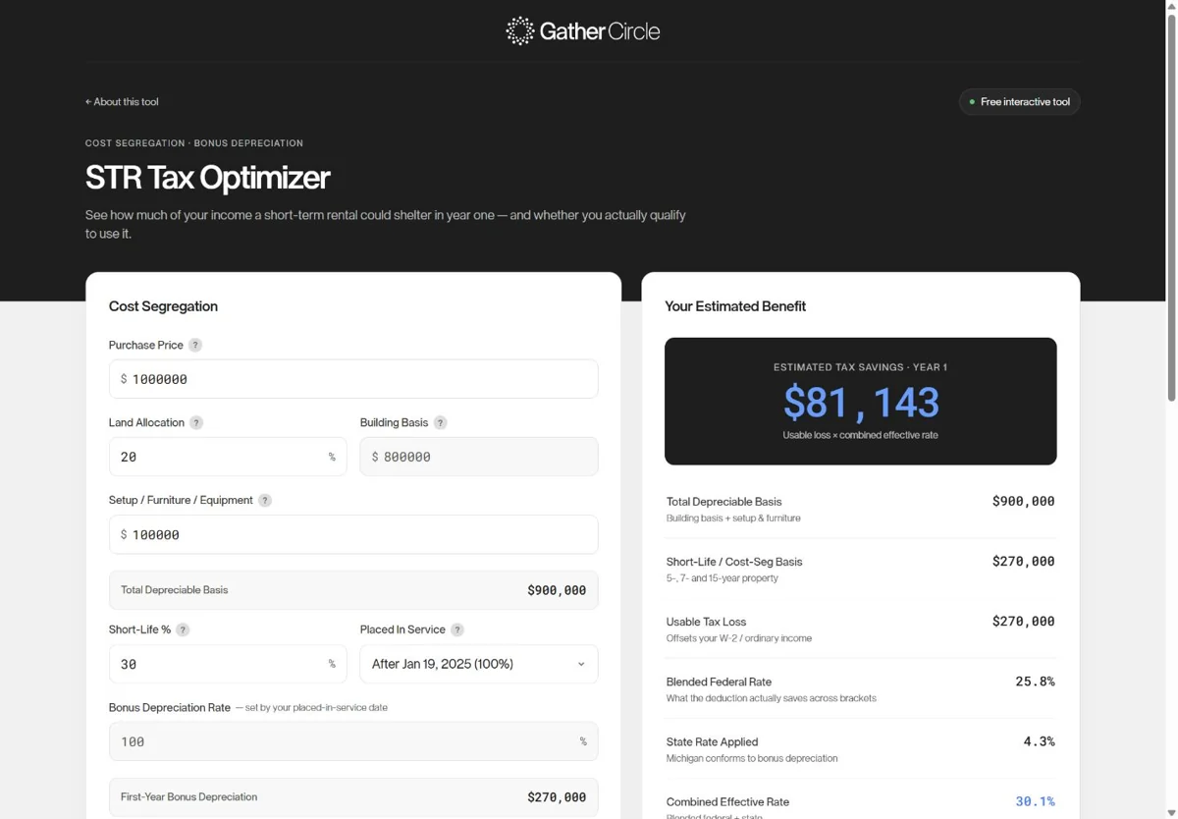Click the STR Tax Optimizer heading
This screenshot has width=1178, height=819.
[x=207, y=178]
